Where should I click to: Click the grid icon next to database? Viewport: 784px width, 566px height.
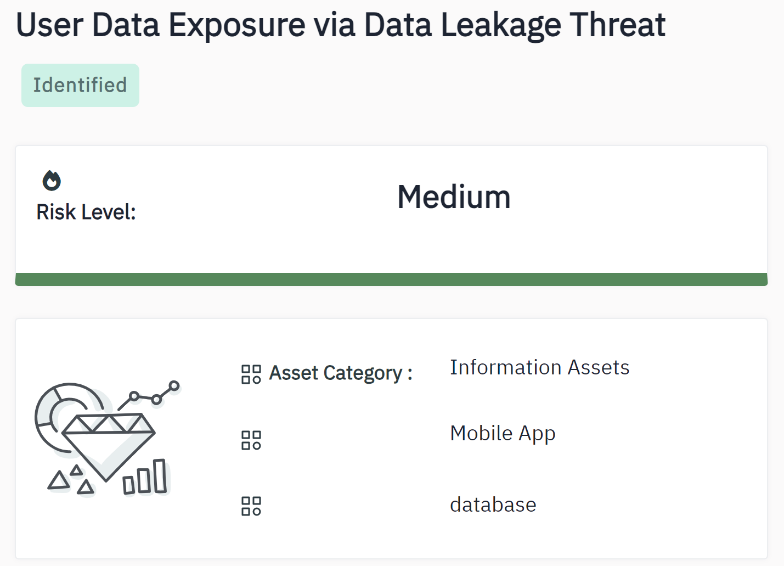click(251, 506)
